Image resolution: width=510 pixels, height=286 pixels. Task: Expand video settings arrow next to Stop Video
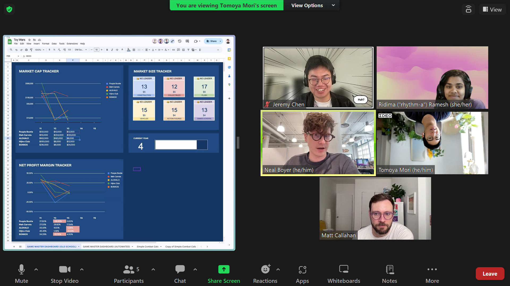click(x=82, y=269)
